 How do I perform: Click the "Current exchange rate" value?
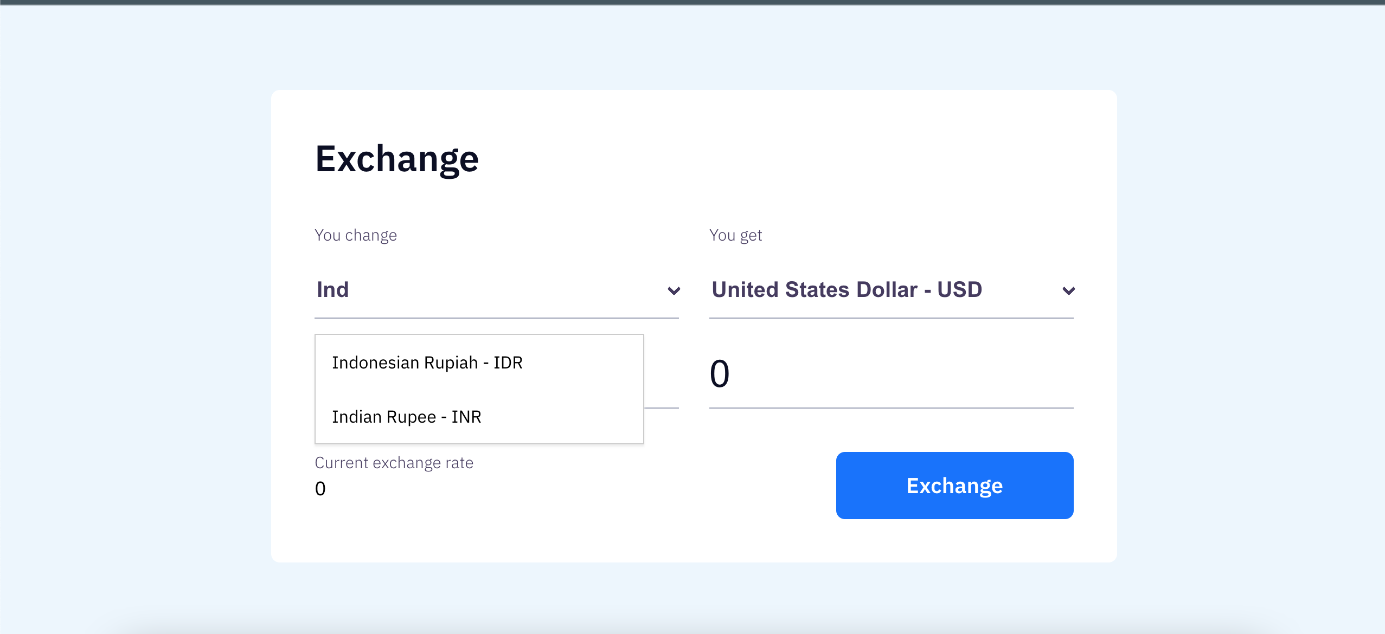coord(320,488)
